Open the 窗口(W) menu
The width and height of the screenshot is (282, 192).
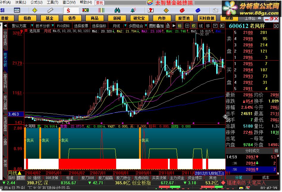tap(69, 2)
